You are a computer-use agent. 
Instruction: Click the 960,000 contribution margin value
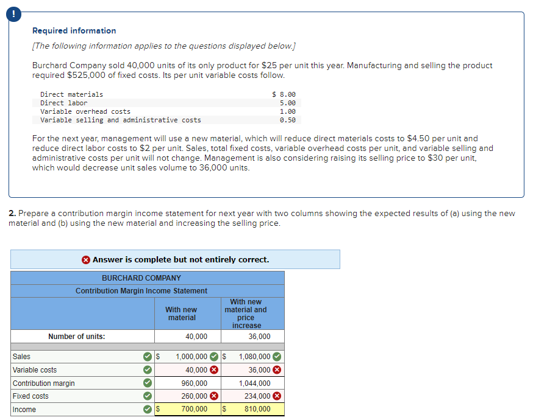tap(194, 383)
